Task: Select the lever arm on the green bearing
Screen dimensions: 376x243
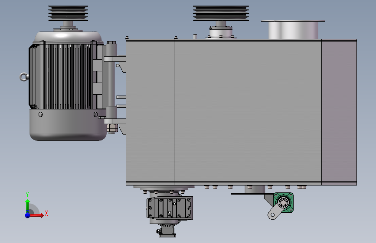Action: click(x=275, y=211)
